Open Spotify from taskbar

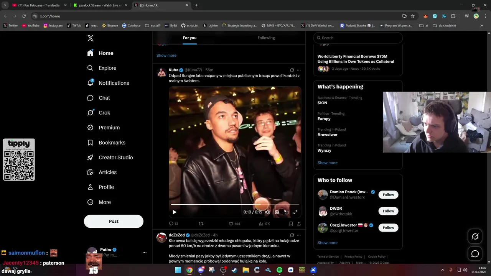[279, 270]
